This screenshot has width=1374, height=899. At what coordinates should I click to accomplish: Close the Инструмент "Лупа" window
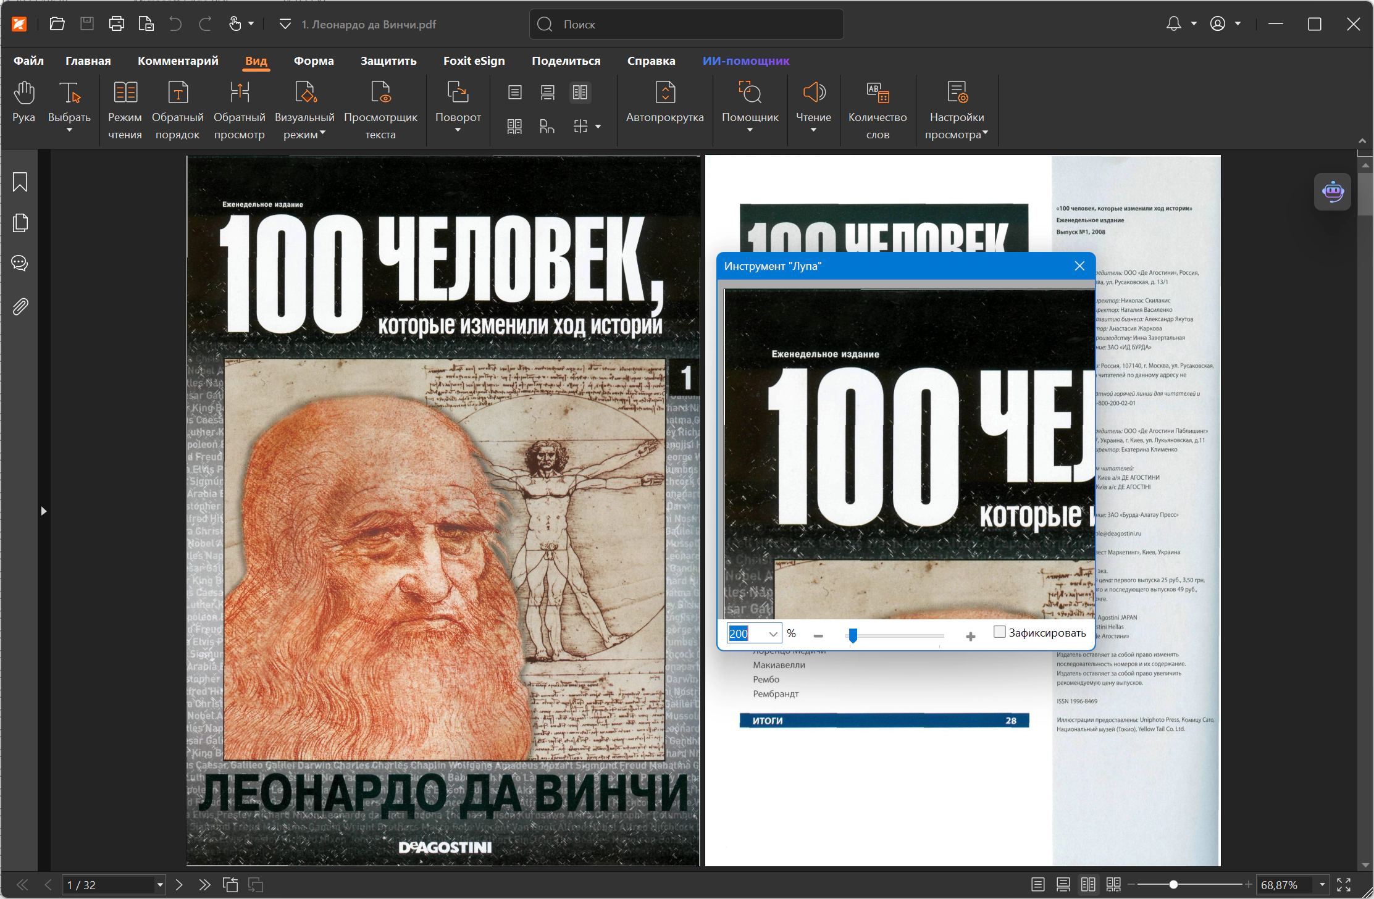tap(1079, 266)
